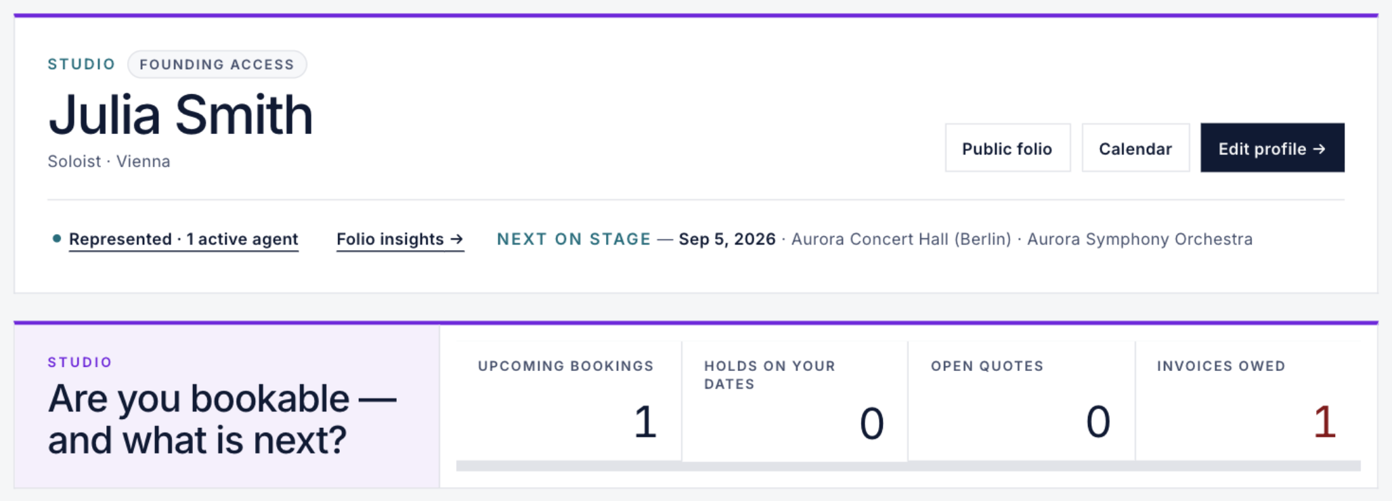Click the arrow icon on Edit profile
Viewport: 1392px width, 501px height.
click(x=1319, y=149)
